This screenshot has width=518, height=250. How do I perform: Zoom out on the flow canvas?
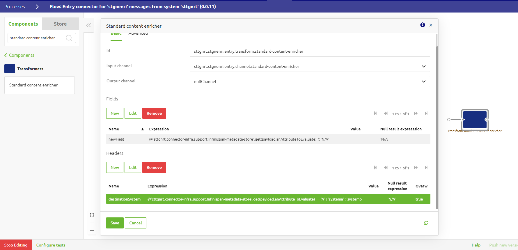coord(92,231)
